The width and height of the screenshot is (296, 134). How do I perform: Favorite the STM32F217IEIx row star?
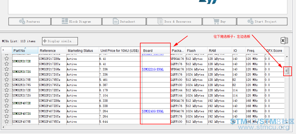(x=7, y=64)
